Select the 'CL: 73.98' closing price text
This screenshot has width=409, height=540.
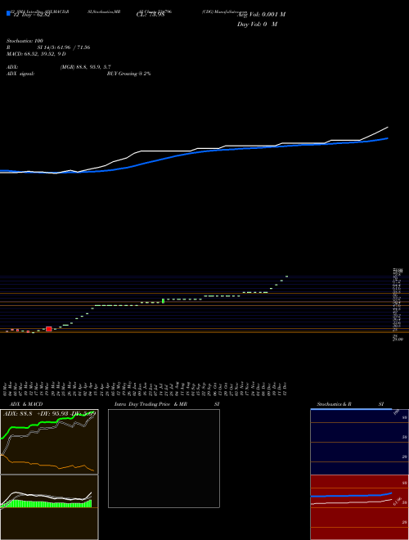click(x=151, y=14)
